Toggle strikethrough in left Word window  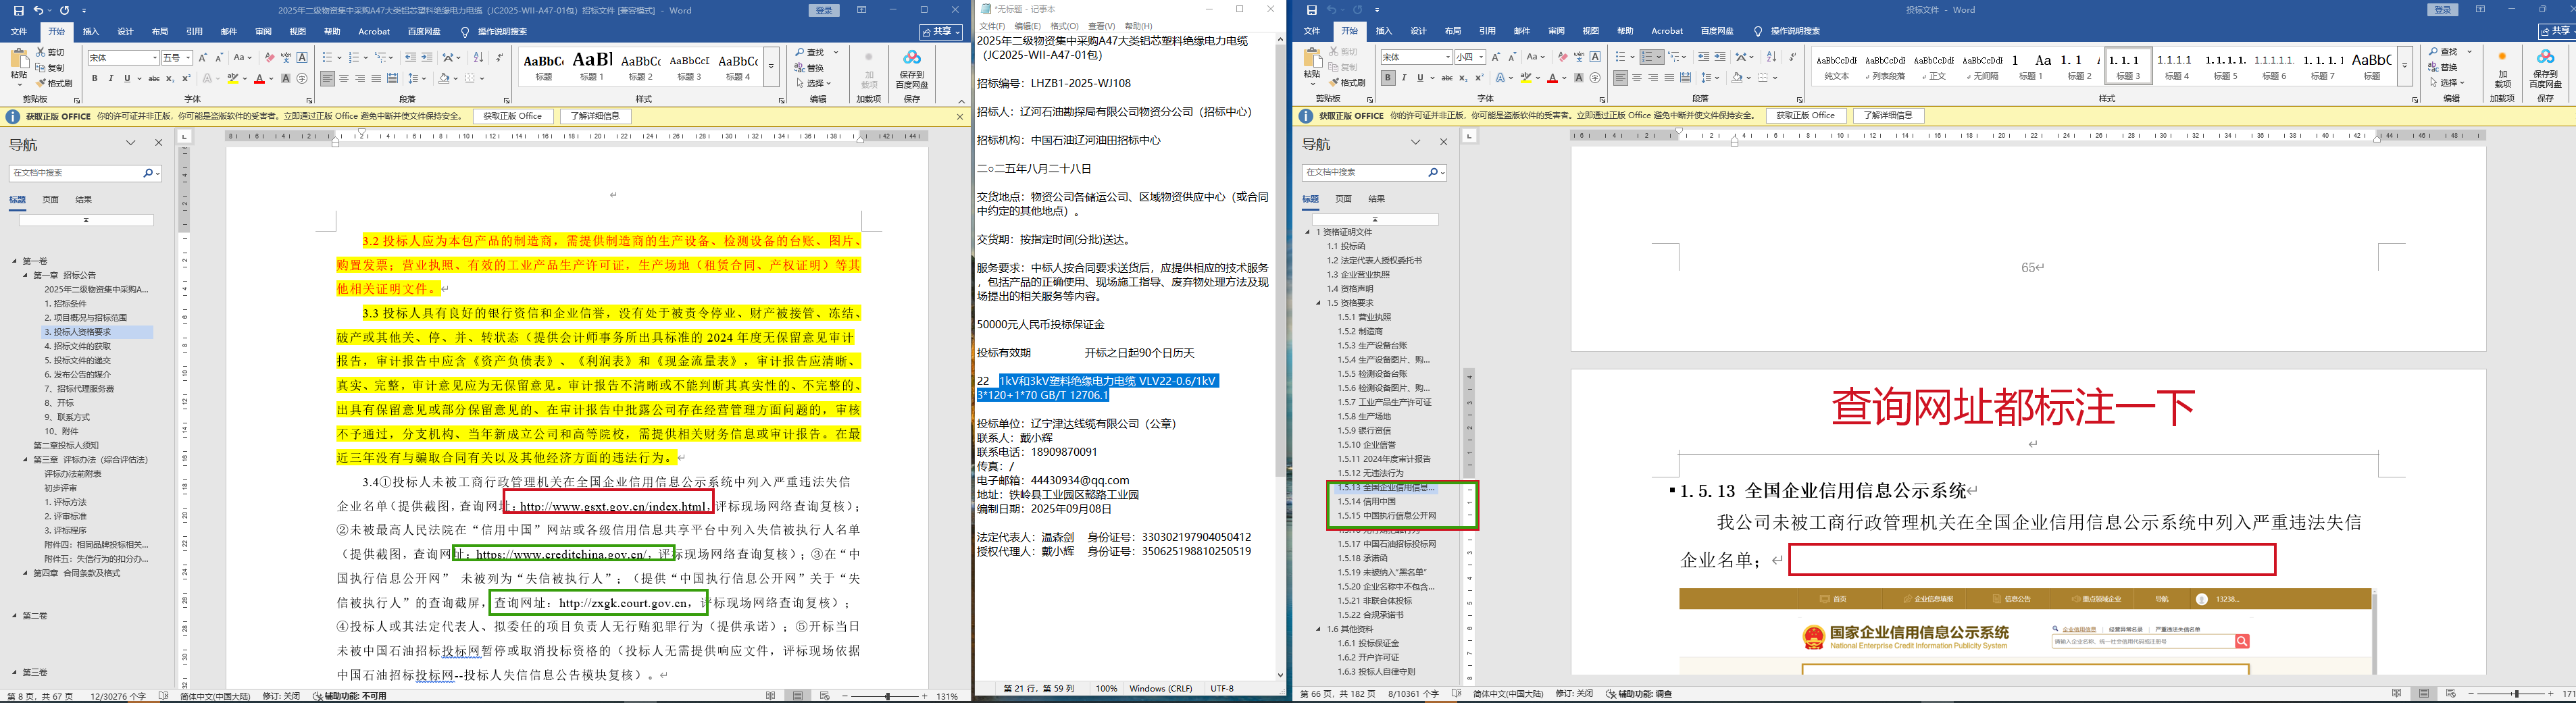[x=154, y=78]
